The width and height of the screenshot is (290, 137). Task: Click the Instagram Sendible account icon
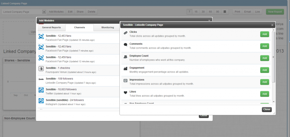pos(41,101)
